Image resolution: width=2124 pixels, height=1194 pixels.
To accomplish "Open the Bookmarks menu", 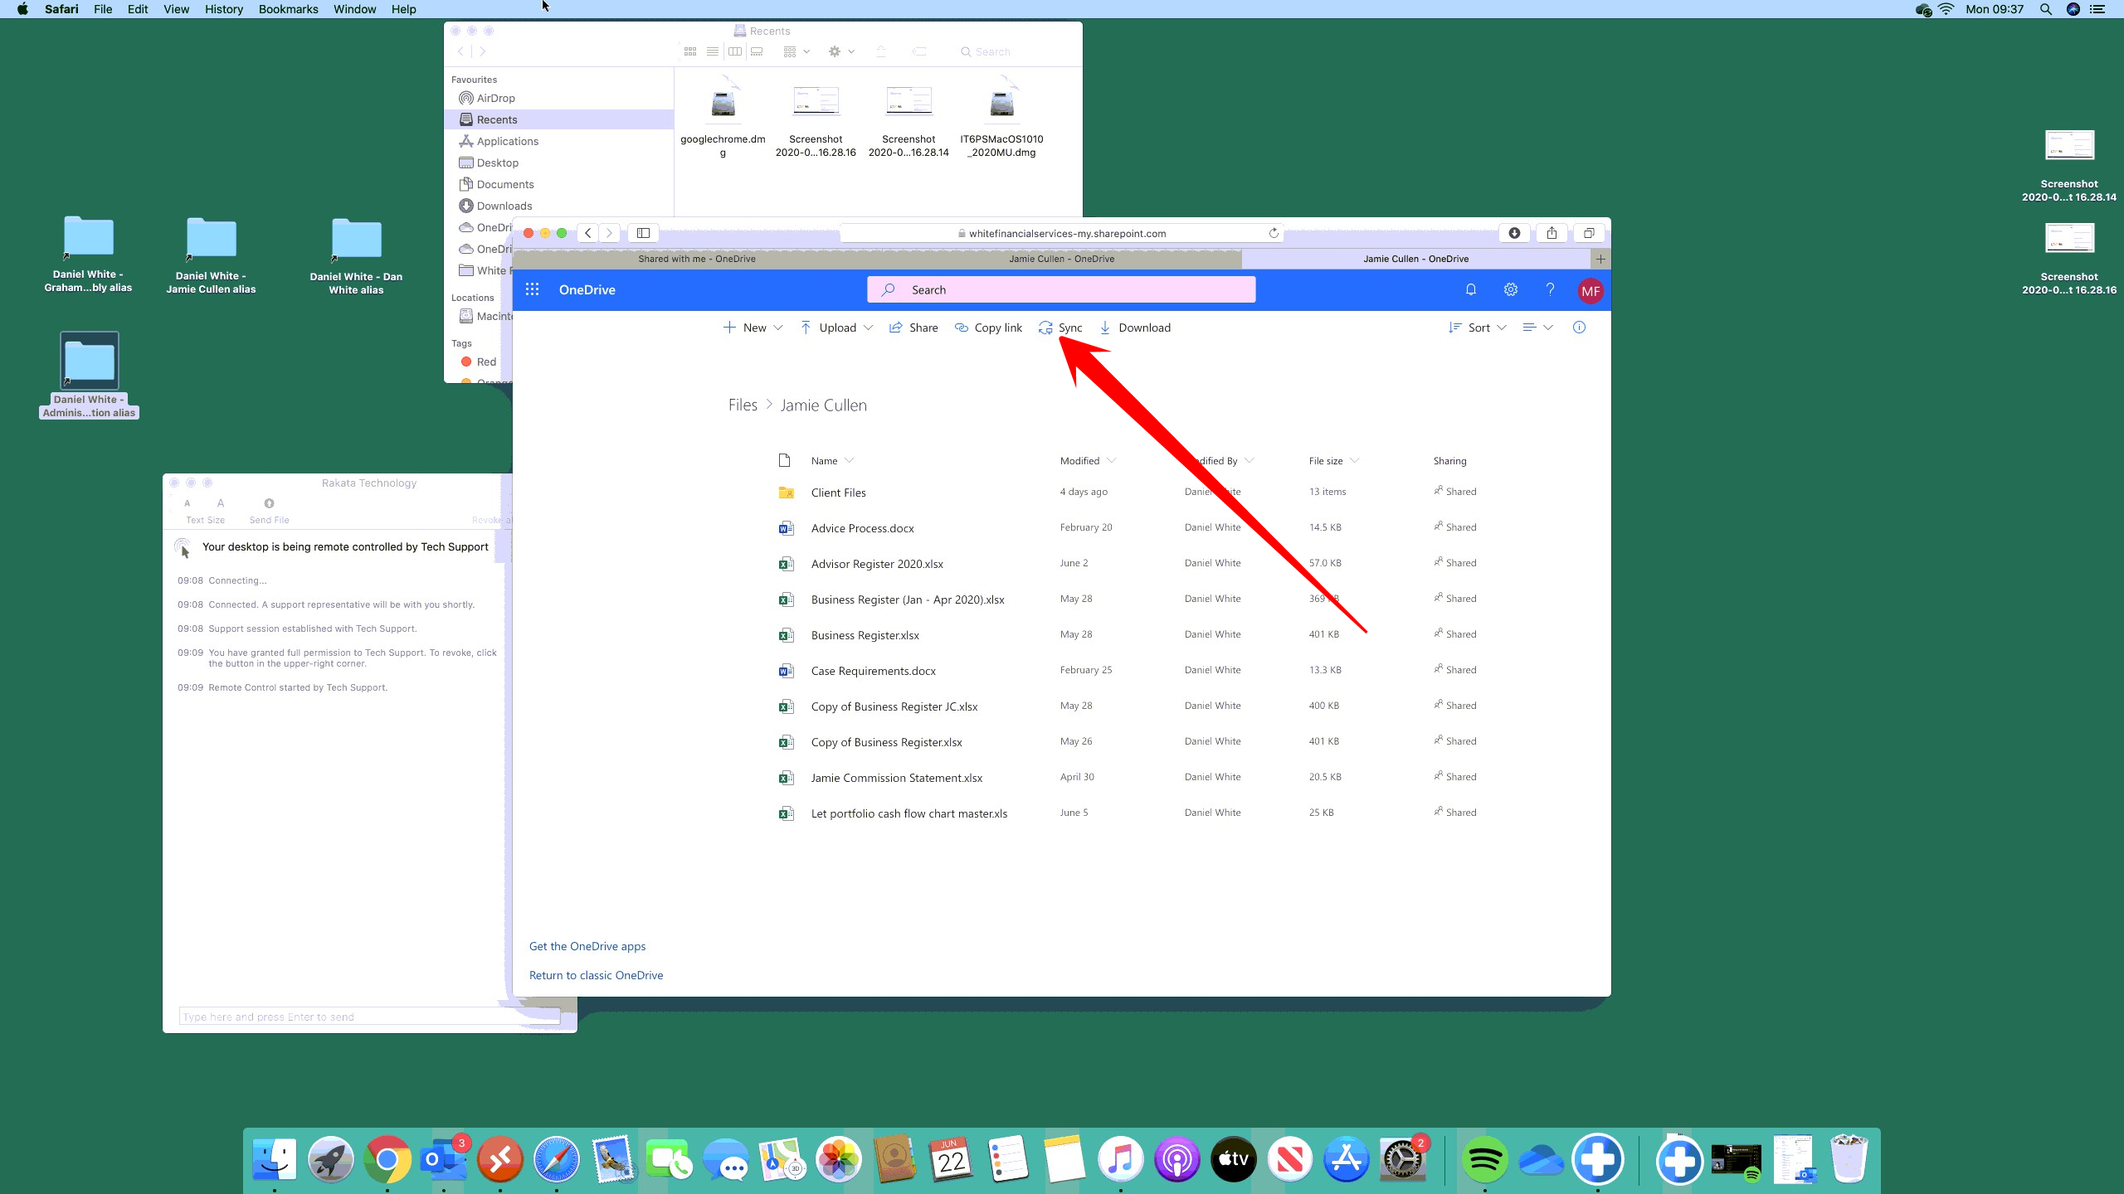I will 288,9.
